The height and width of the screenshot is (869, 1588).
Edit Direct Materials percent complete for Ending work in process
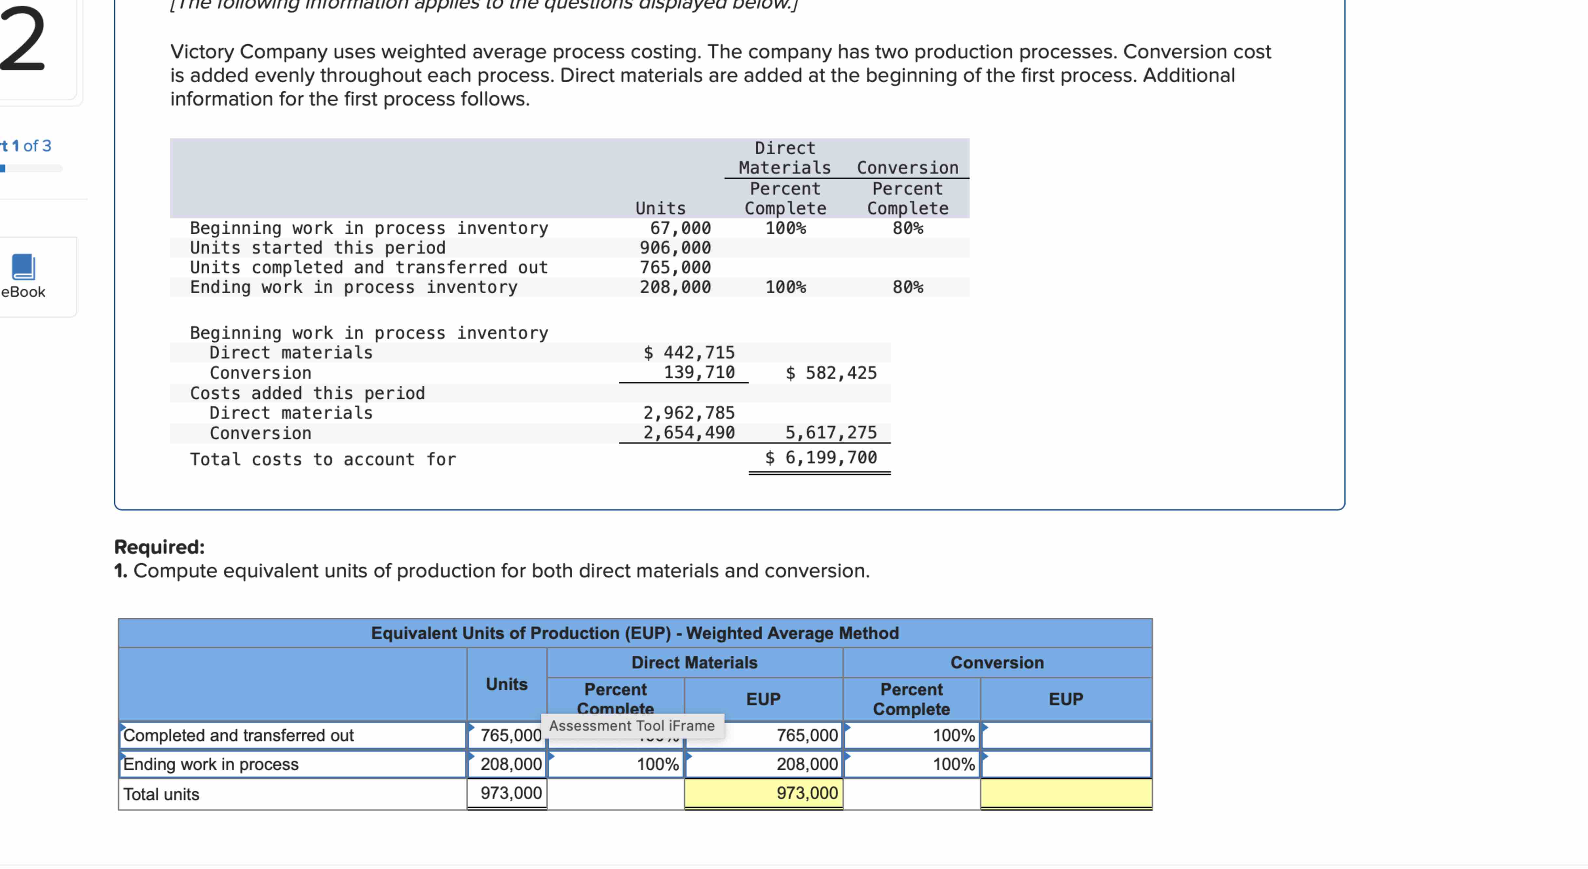pyautogui.click(x=616, y=764)
